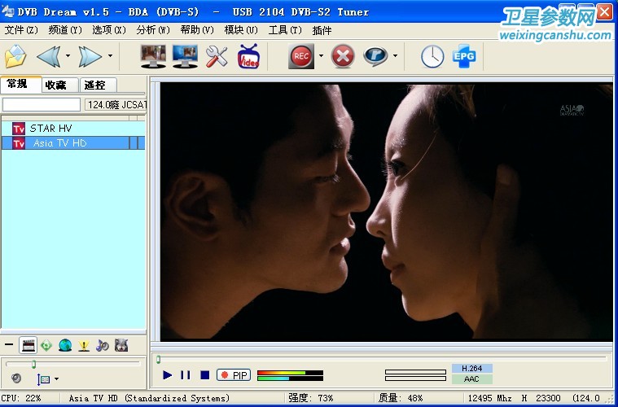Switch to previous channel with left arrow
Image resolution: width=618 pixels, height=407 pixels.
coord(47,57)
